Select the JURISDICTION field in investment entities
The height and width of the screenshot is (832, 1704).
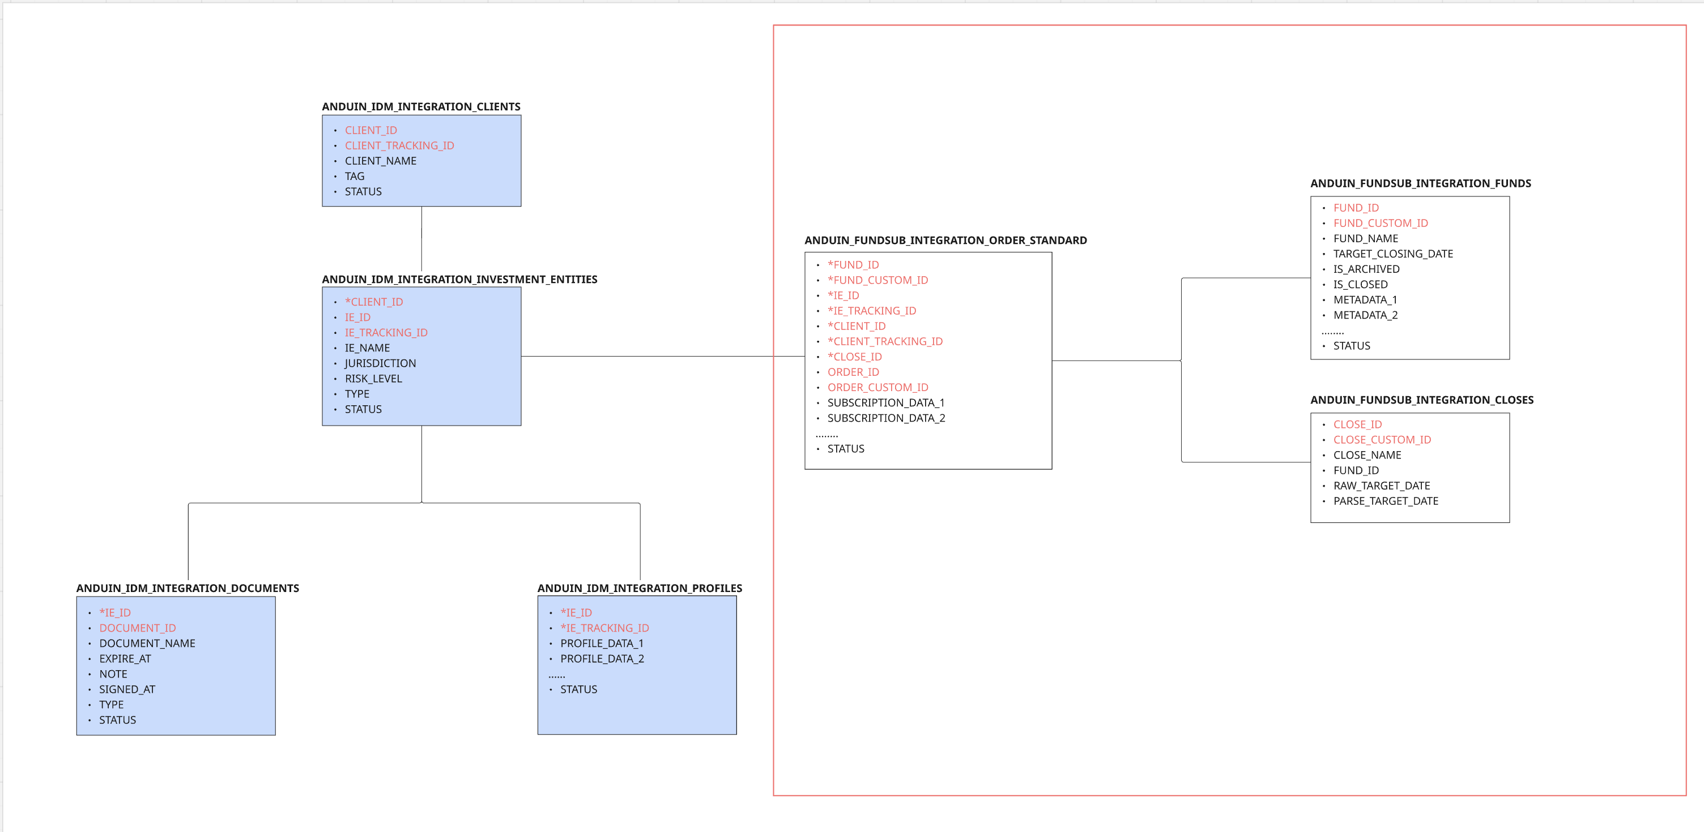coord(380,363)
